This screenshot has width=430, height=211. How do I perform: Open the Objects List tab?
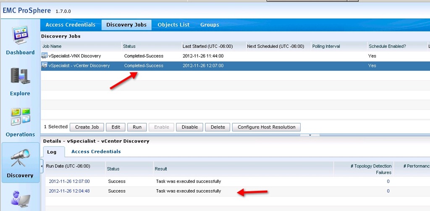tap(173, 25)
